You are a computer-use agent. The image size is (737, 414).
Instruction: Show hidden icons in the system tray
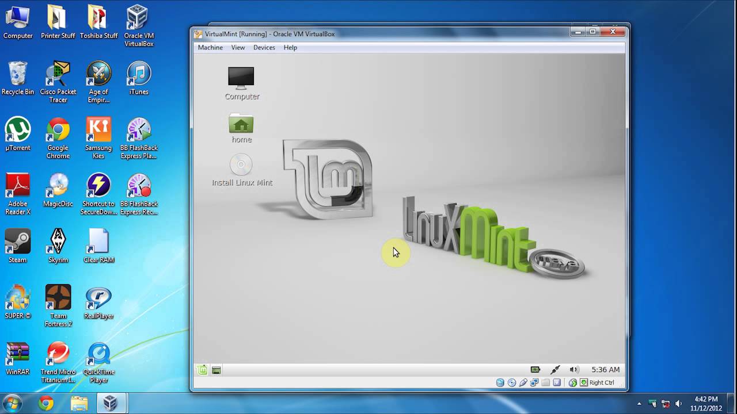point(639,404)
